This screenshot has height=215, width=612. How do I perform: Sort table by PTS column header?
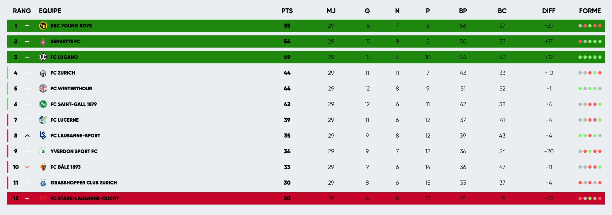(x=287, y=11)
